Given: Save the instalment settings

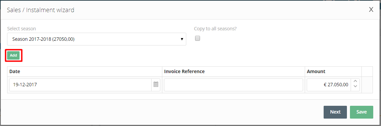Looking at the screenshot, I should point(361,112).
